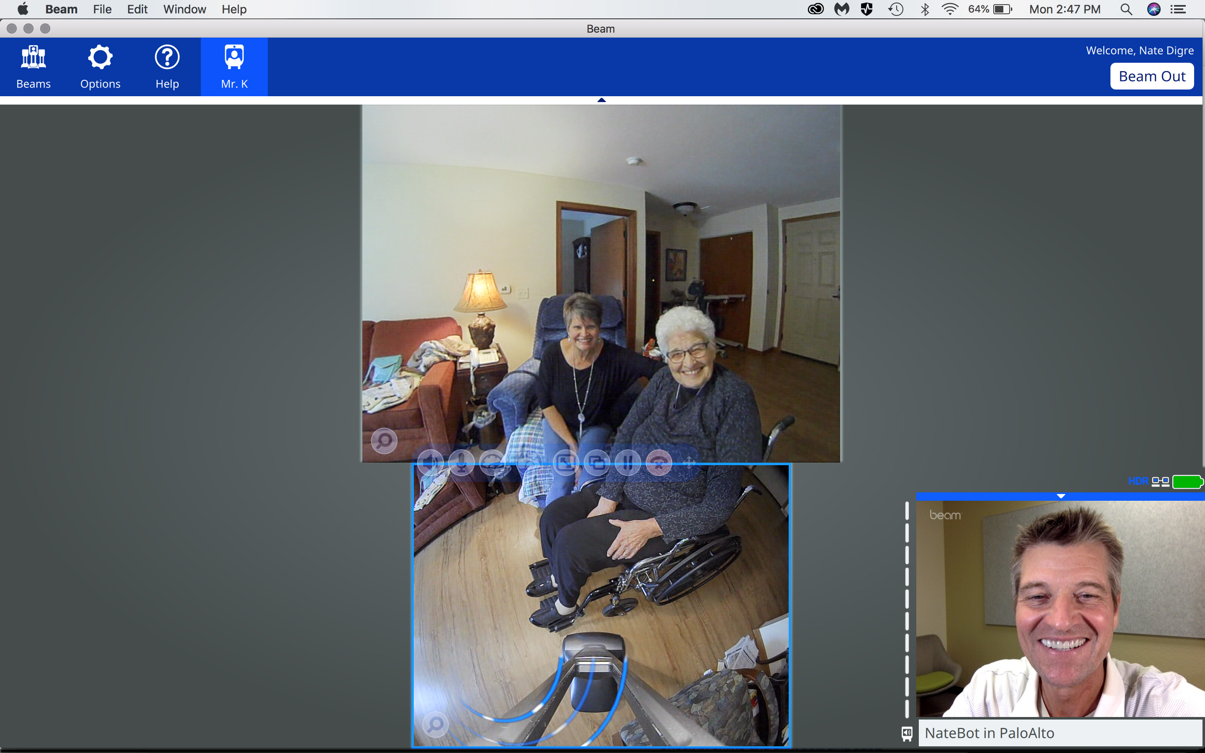This screenshot has width=1205, height=753.
Task: Click the Mon 2:47 PM clock
Action: click(x=1064, y=9)
